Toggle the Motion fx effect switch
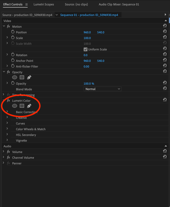This screenshot has width=170, height=207. 8,27
